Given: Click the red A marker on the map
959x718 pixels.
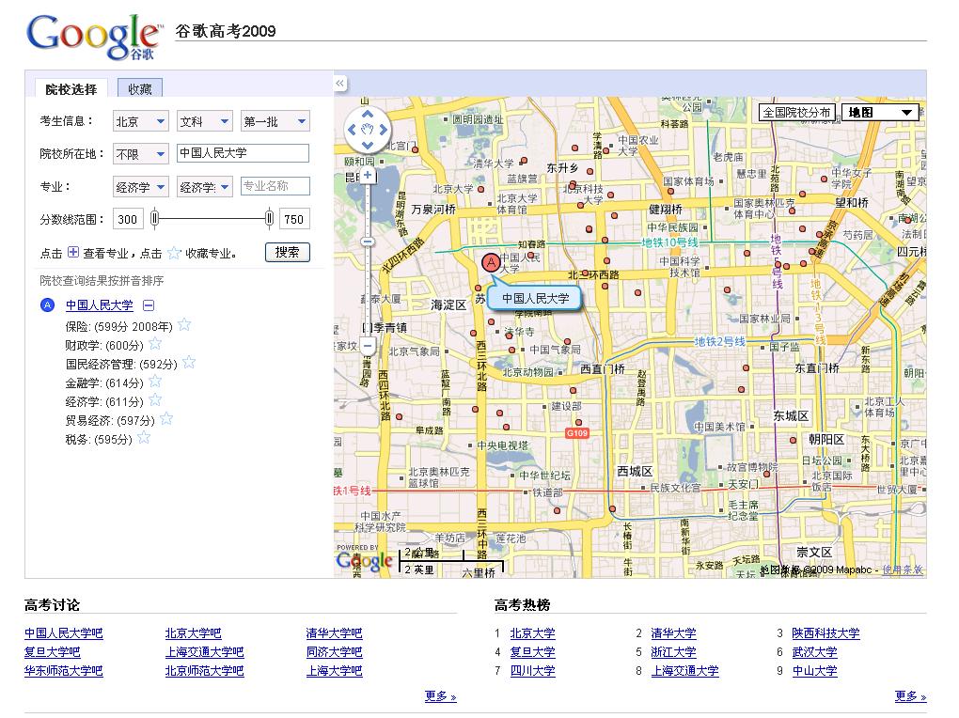Looking at the screenshot, I should (x=490, y=263).
